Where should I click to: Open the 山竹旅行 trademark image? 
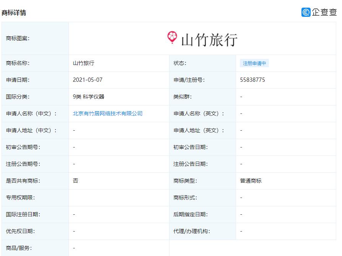click(202, 39)
